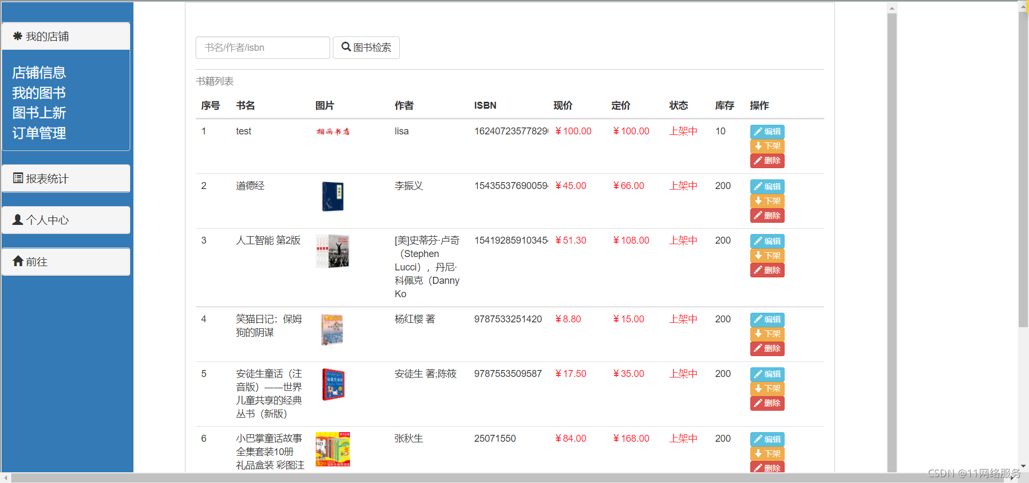Open the 报表统计 sidebar section
The width and height of the screenshot is (1029, 483).
[66, 178]
